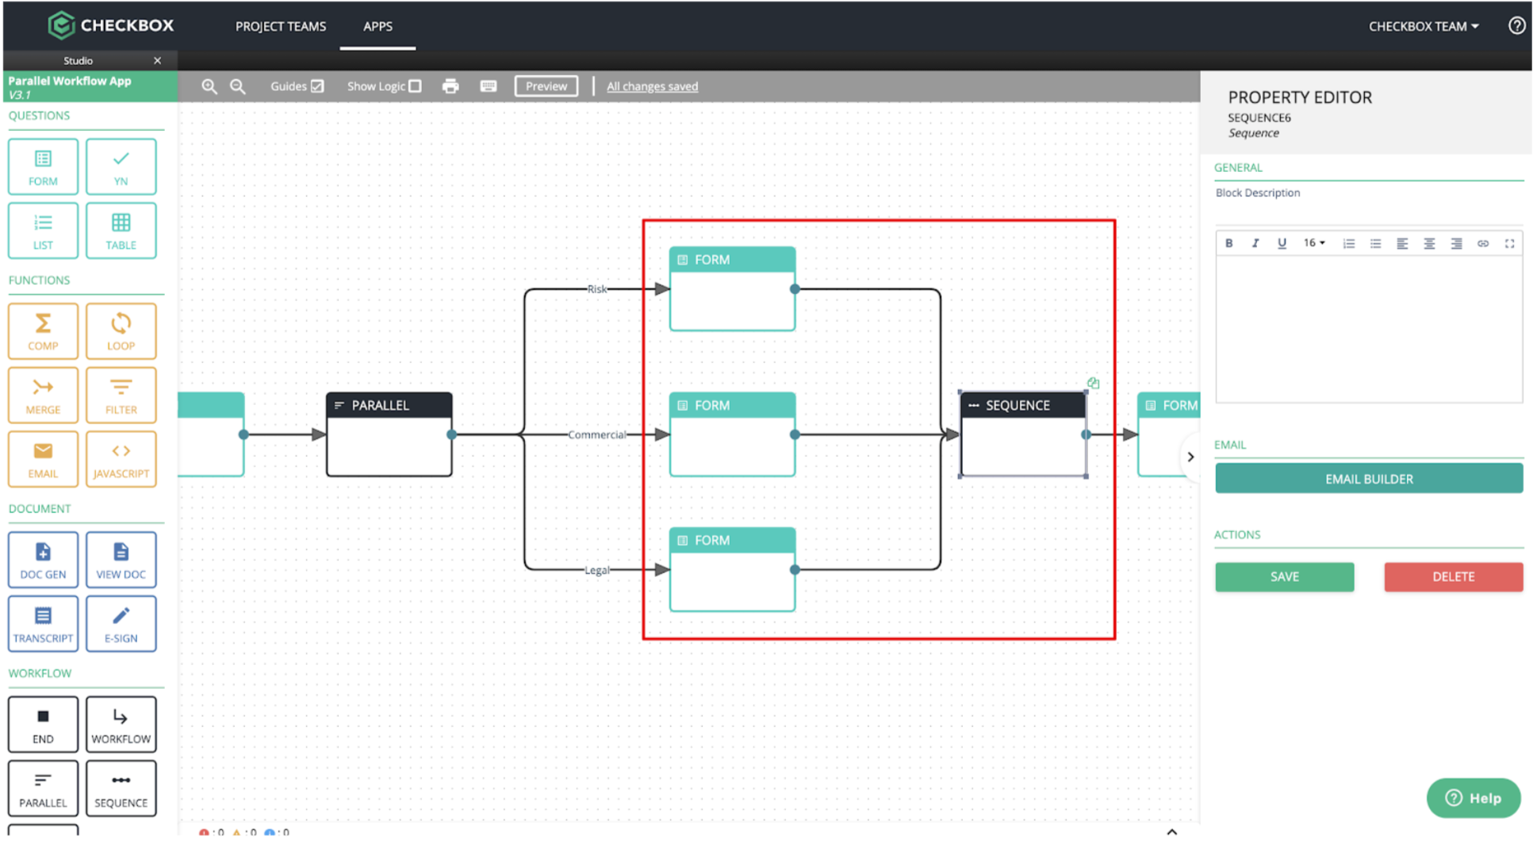Screen dimensions: 1537x845
Task: Click the copy icon above SEQUENCE block
Action: pyautogui.click(x=1093, y=383)
